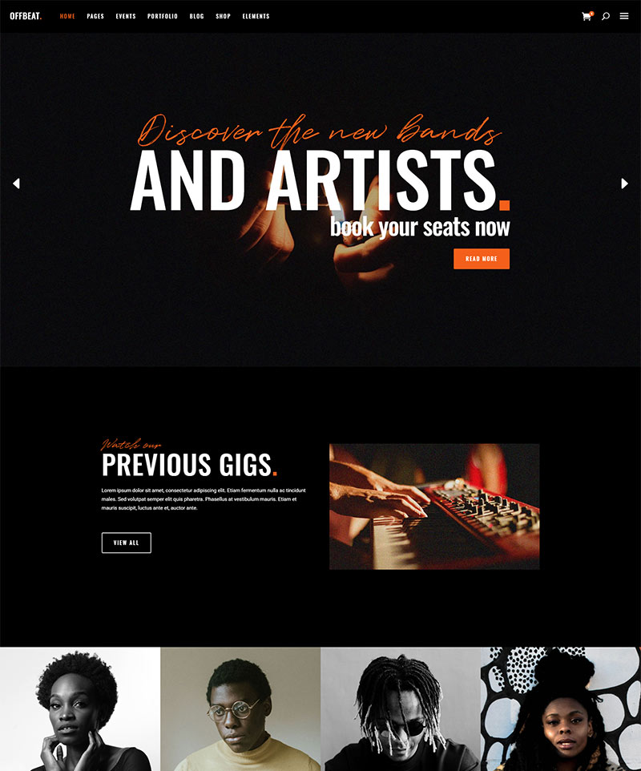Open the Blog menu item
The width and height of the screenshot is (641, 771).
coord(196,16)
